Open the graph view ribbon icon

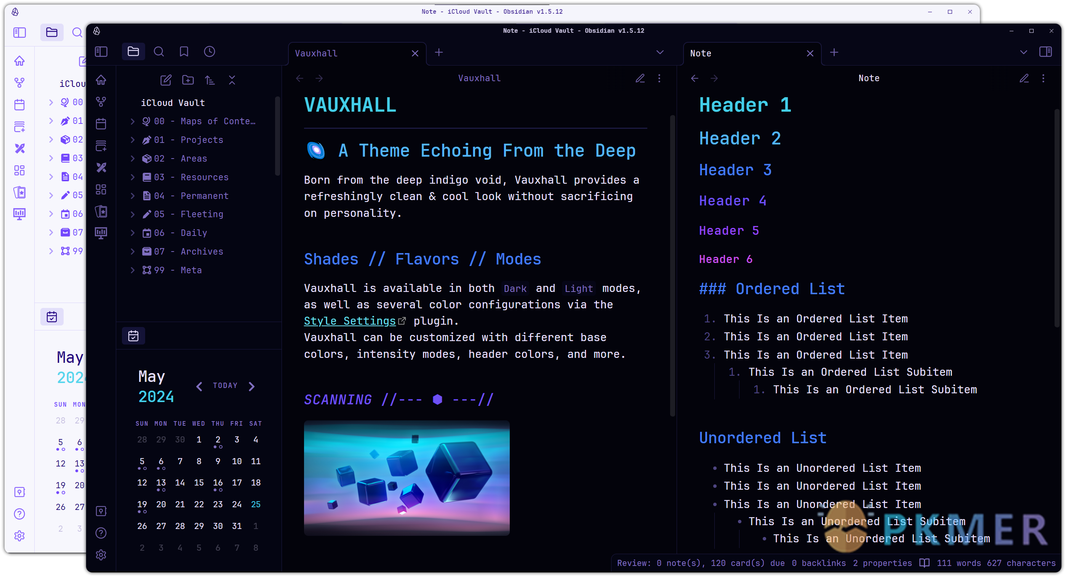tap(101, 102)
